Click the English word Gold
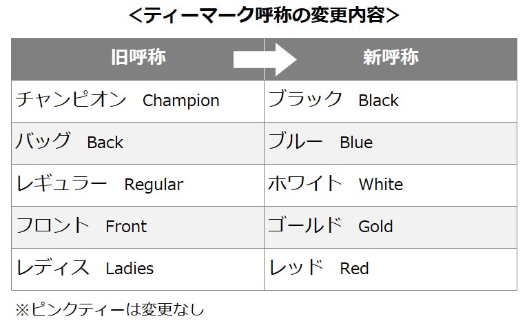Screen dimensions: 527x332 [375, 226]
